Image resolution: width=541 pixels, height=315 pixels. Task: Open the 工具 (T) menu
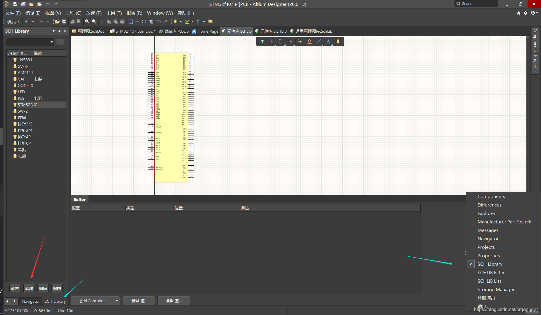click(x=114, y=13)
